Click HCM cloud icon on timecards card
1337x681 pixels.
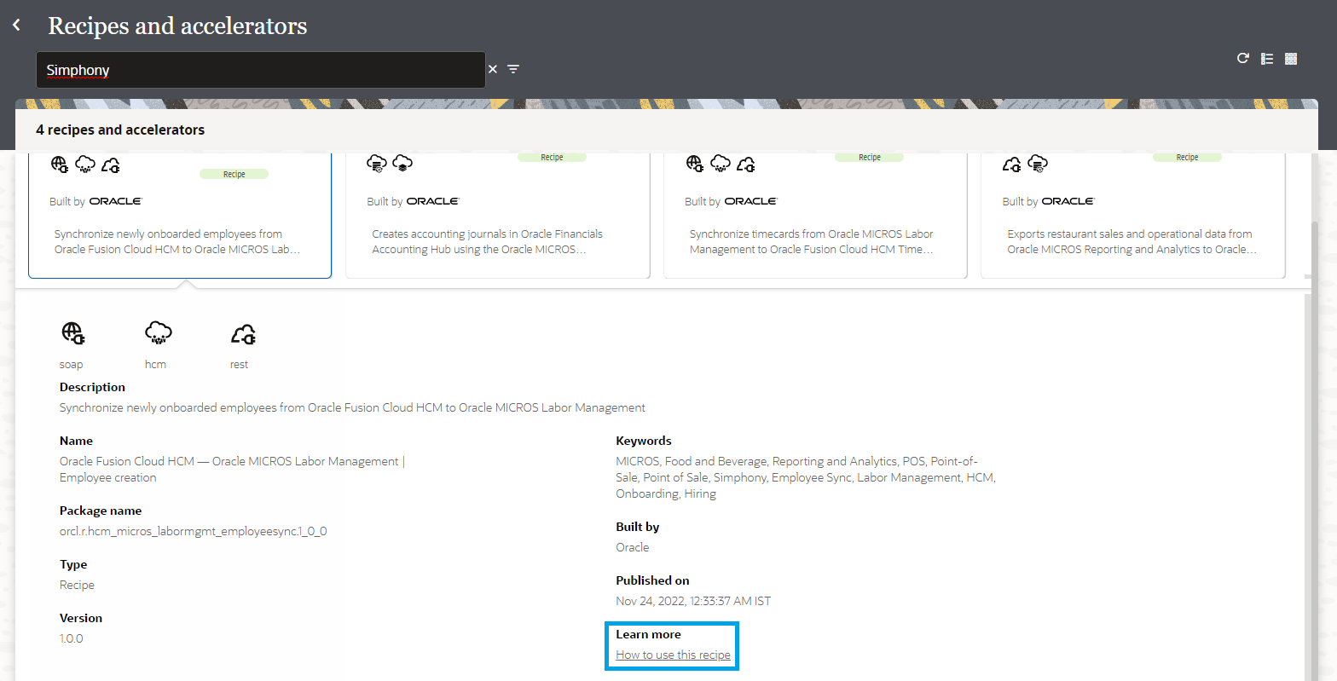721,163
